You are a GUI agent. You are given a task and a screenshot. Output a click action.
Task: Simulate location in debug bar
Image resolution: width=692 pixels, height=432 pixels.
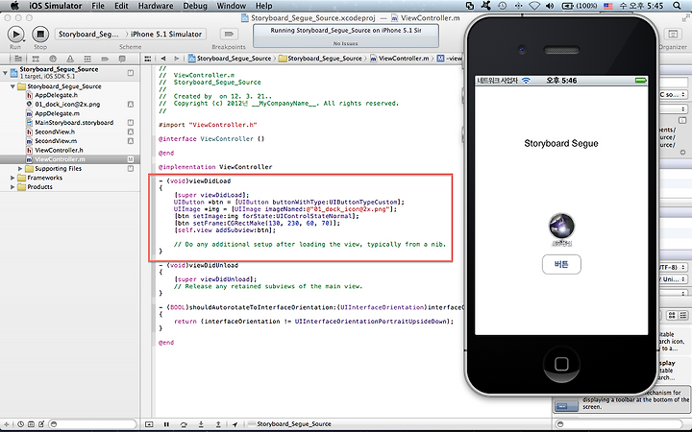235,424
